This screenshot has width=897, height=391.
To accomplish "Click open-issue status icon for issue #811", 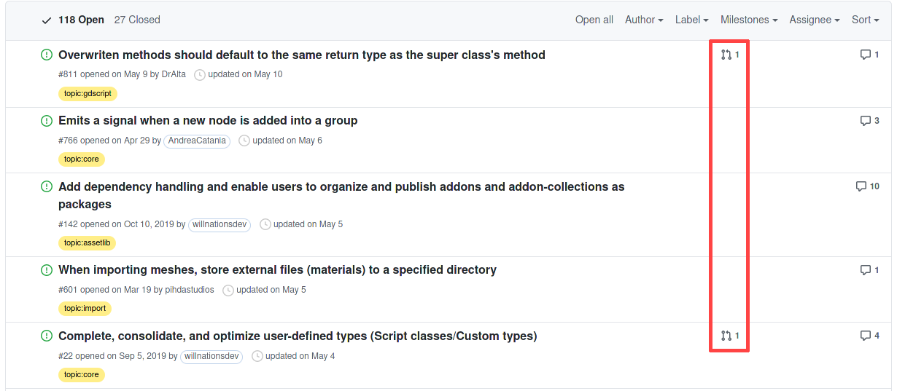I will coord(47,55).
